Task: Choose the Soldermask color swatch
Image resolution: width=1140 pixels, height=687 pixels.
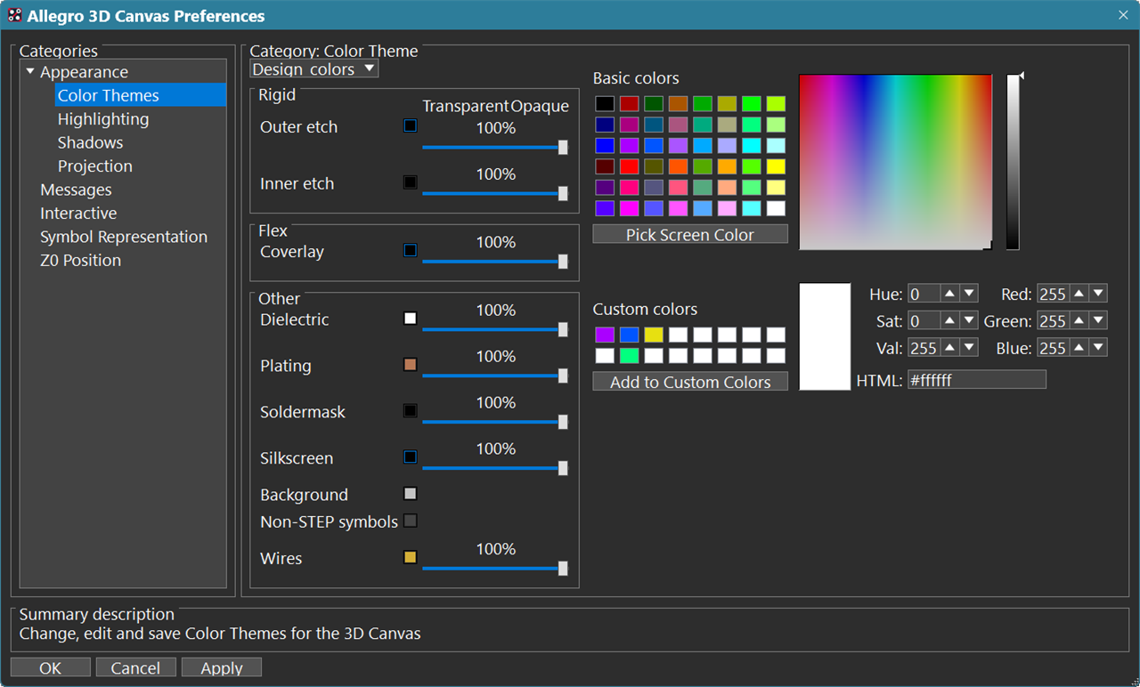Action: (x=410, y=411)
